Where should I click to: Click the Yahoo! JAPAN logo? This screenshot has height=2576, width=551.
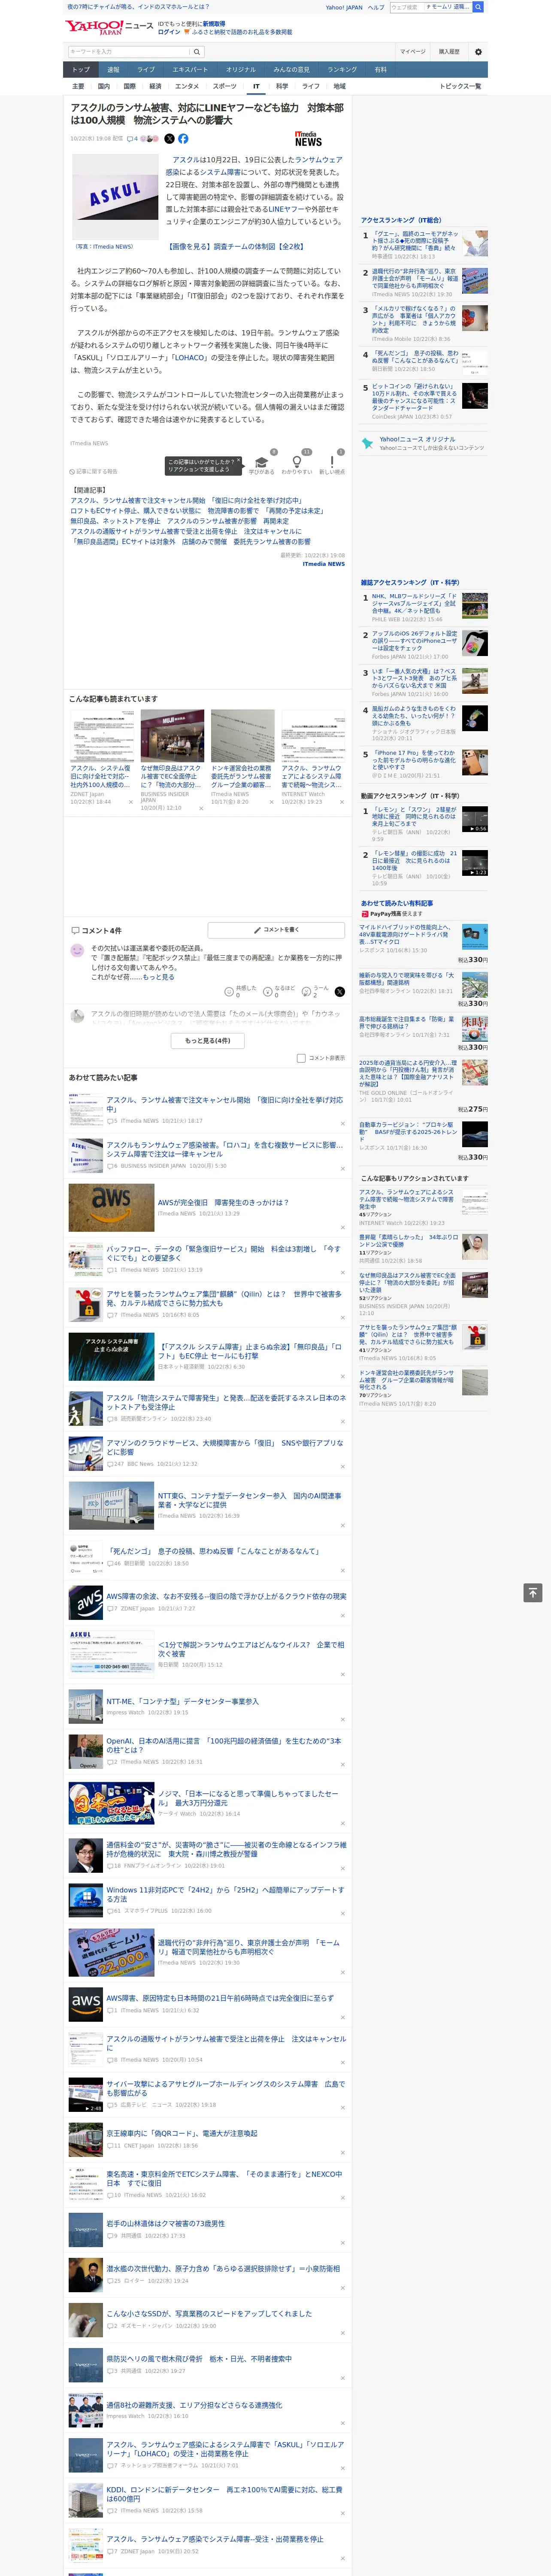pos(95,27)
